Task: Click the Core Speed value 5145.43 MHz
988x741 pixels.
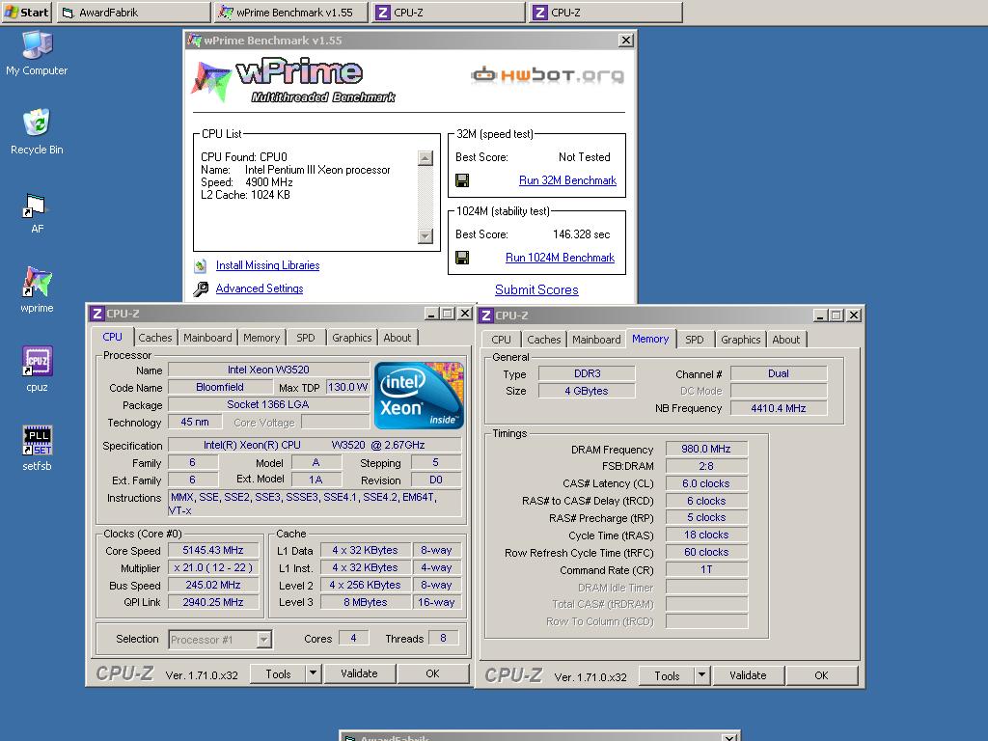Action: 213,551
